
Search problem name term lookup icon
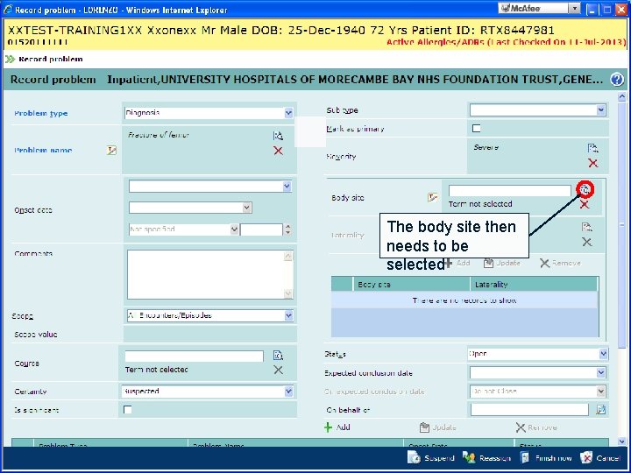click(278, 136)
